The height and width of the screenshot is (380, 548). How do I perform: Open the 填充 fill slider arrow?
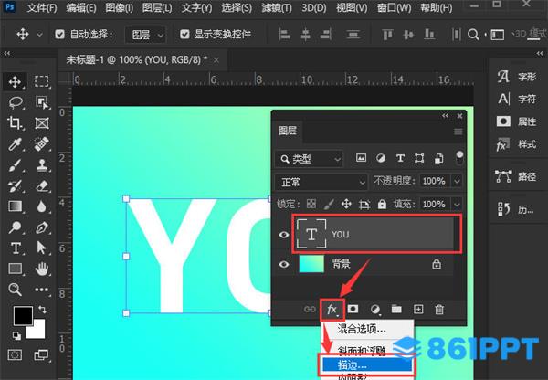[457, 204]
